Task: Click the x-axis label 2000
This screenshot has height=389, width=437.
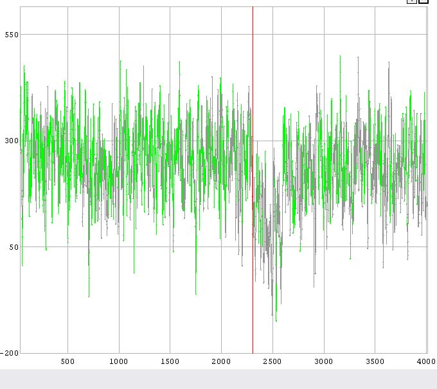Action: coord(221,361)
